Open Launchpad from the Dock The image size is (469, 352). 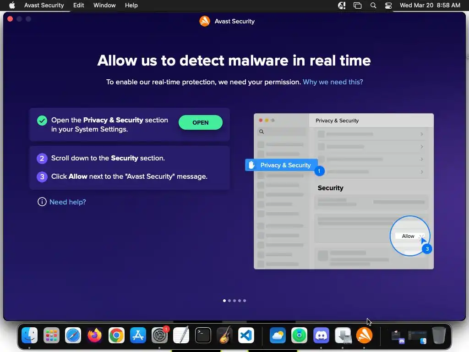tap(51, 335)
